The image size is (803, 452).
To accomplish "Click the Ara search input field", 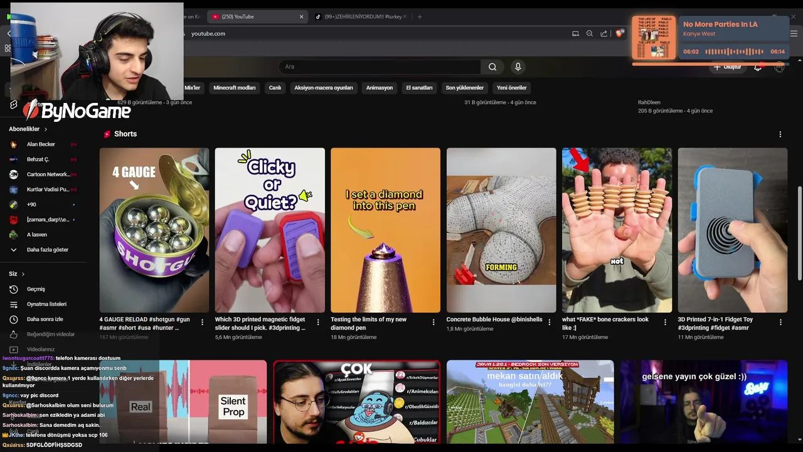I will [x=380, y=67].
